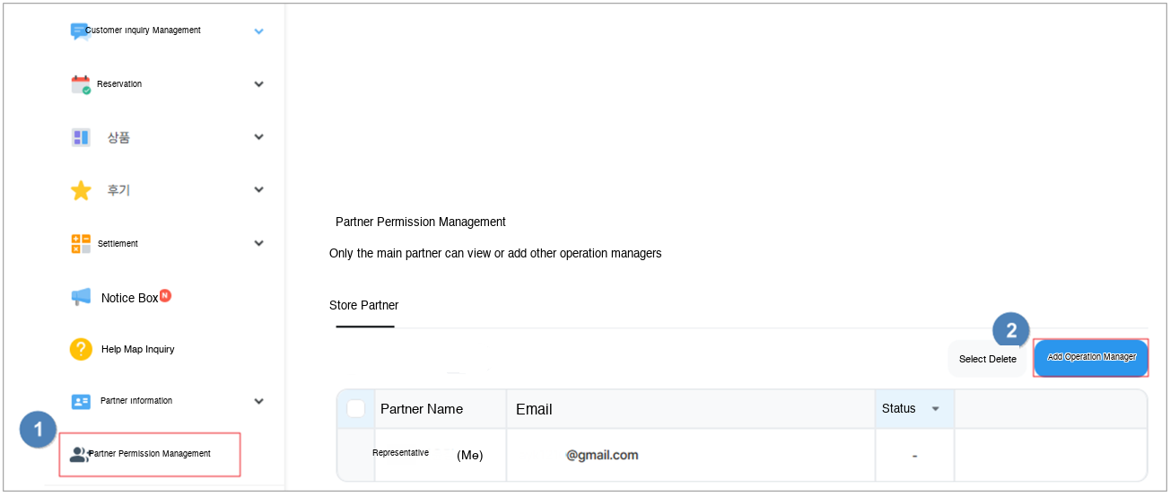Viewport: 1170px width, 497px height.
Task: Open Partner Permission Management menu item
Action: pos(149,454)
